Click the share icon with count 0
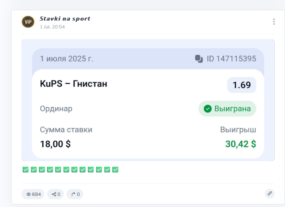 click(54, 194)
